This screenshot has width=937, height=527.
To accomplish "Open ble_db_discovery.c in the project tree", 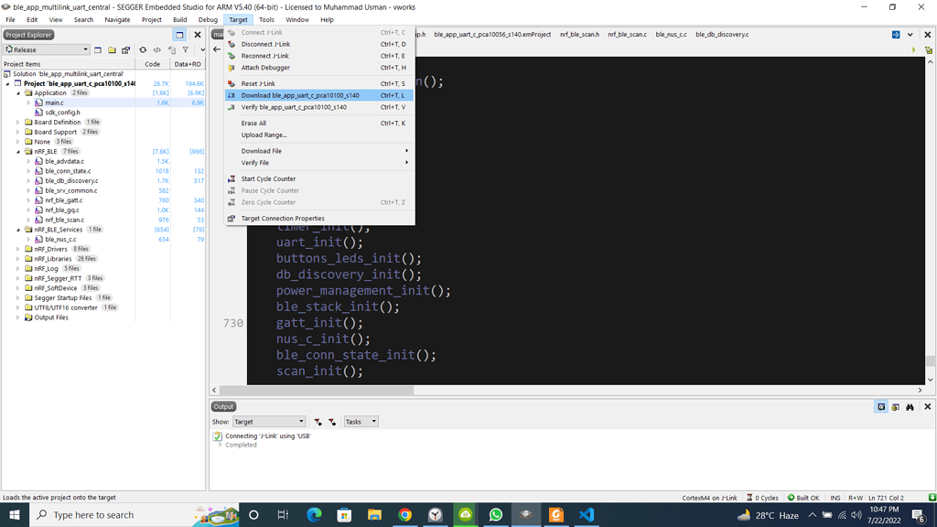I will point(70,181).
